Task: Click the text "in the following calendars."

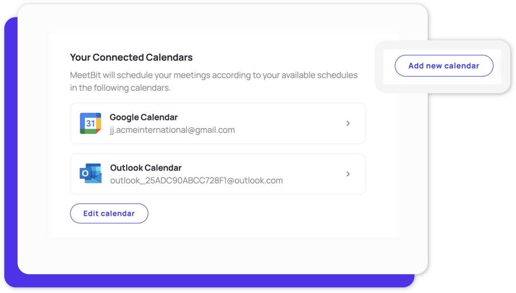Action: coord(120,88)
